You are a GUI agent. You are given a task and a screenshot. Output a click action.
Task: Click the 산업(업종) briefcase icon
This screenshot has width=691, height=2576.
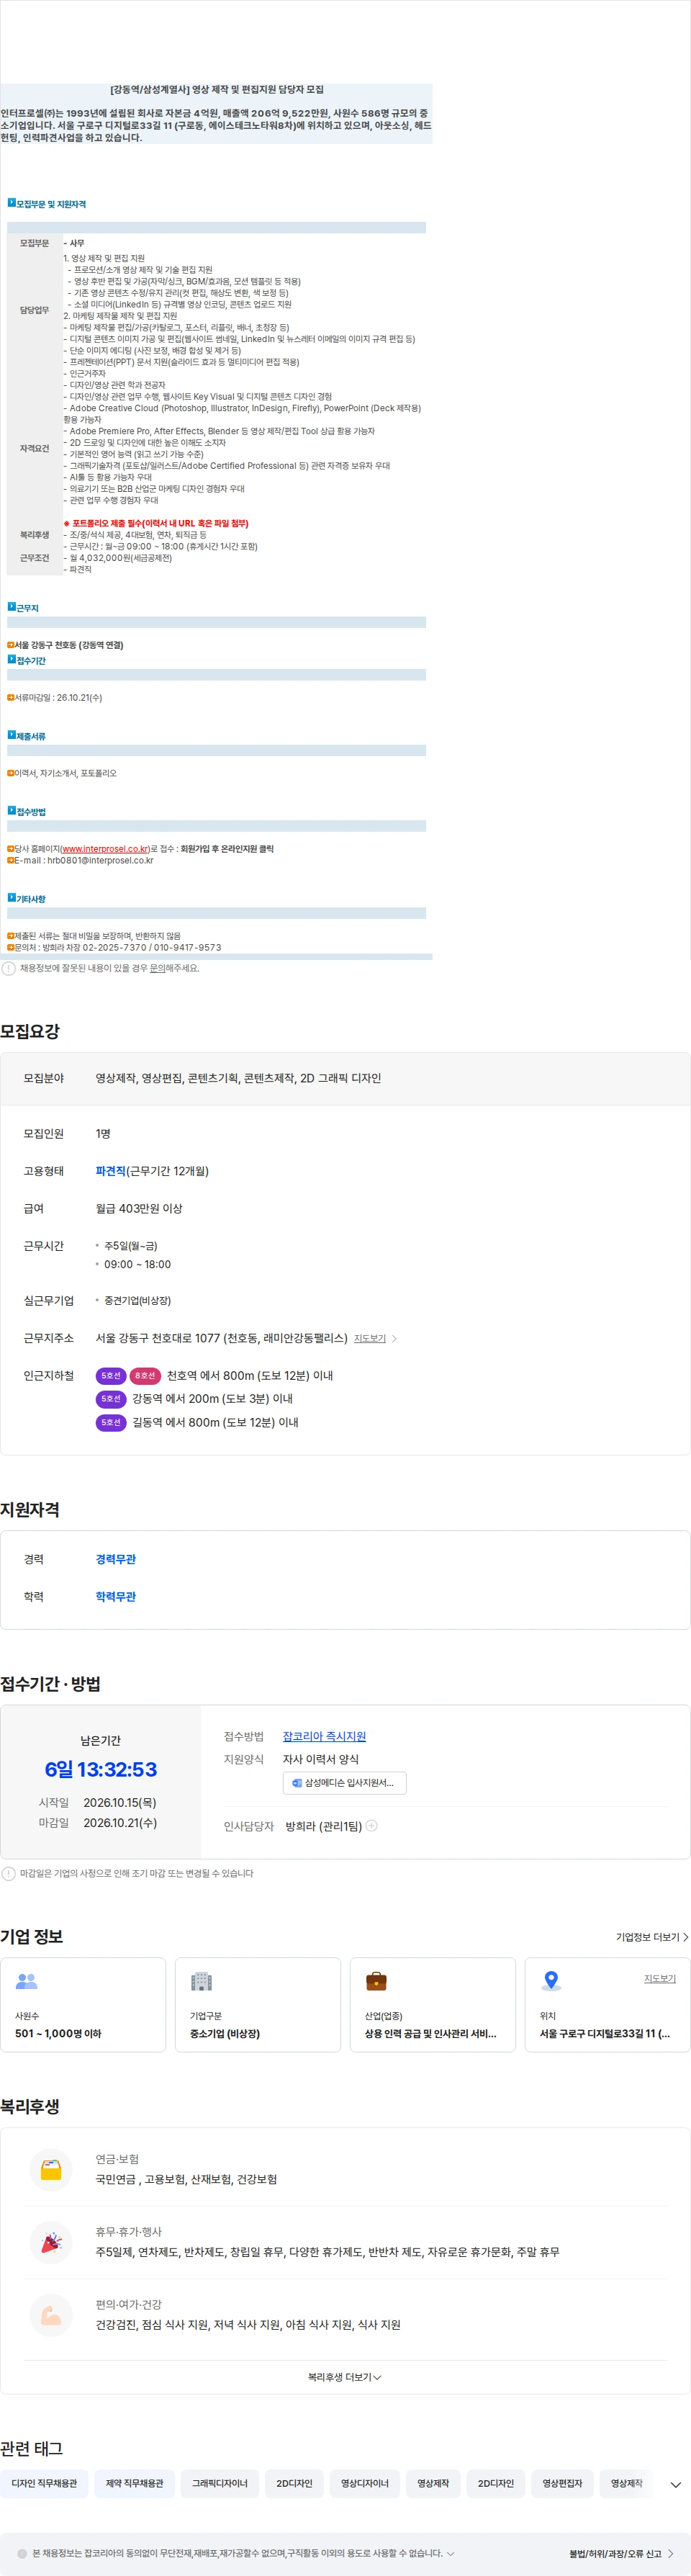coord(376,1980)
